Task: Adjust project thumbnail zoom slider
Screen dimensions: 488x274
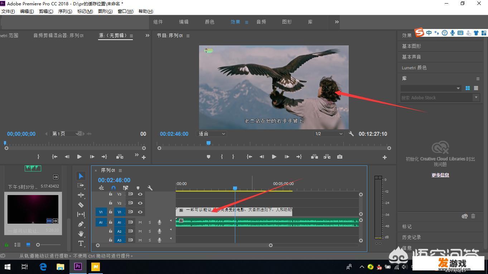Action: (x=38, y=245)
